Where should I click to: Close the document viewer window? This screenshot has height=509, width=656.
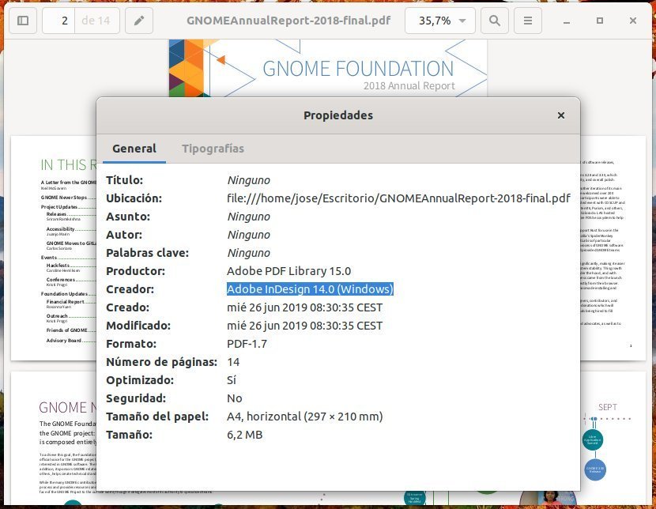tap(633, 21)
